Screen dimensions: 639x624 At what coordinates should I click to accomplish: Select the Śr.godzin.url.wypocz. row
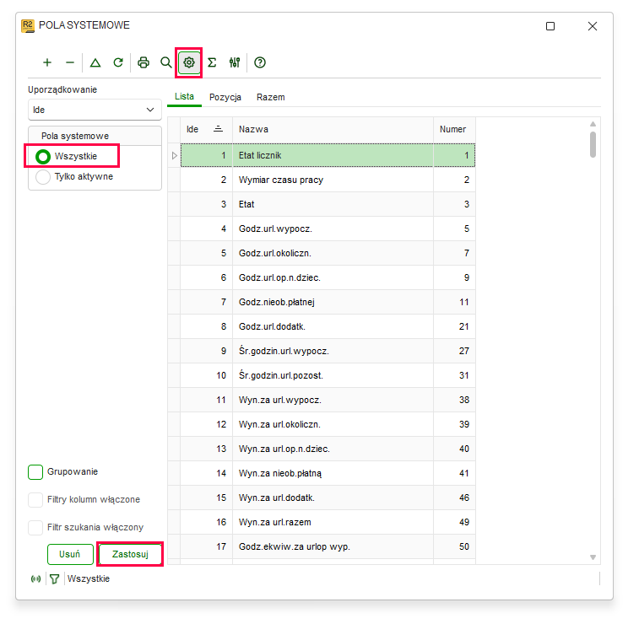click(x=328, y=351)
